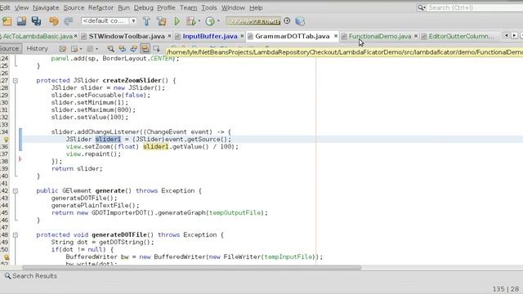523x294 pixels.
Task: Click the gutter annotation icon near line 151
Action: tap(7, 257)
